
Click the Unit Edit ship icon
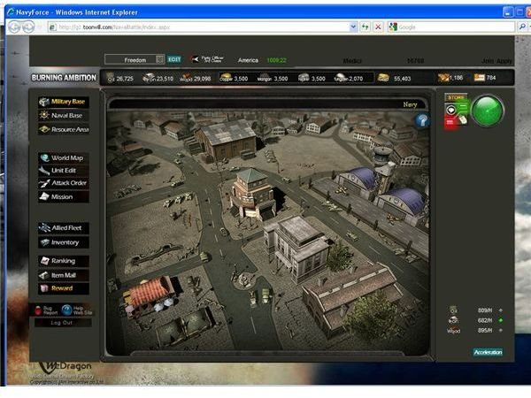click(x=44, y=171)
